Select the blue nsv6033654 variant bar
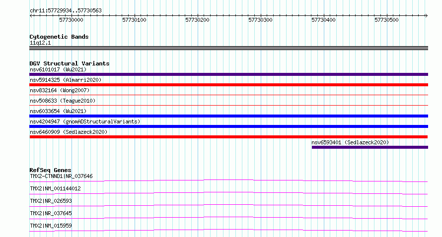This screenshot has height=237, width=442. click(x=228, y=116)
